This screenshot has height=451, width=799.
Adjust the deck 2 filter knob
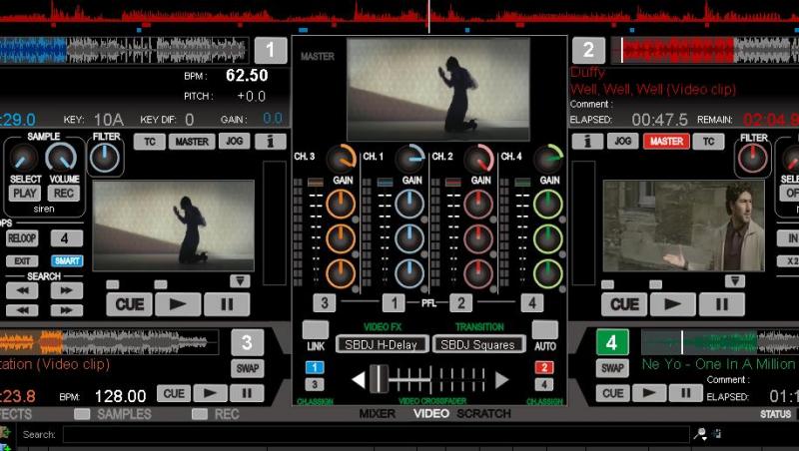[753, 158]
